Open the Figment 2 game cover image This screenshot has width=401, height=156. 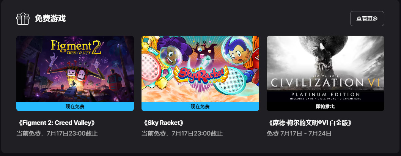tap(75, 69)
